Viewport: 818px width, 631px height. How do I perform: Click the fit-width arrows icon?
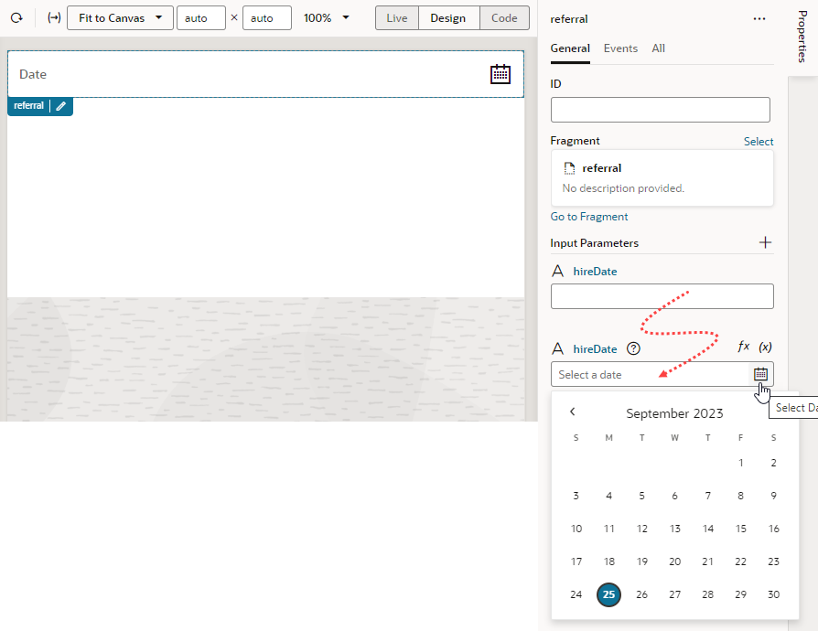[54, 17]
